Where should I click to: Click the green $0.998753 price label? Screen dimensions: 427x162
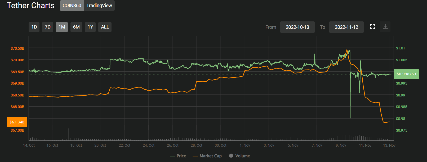point(406,74)
